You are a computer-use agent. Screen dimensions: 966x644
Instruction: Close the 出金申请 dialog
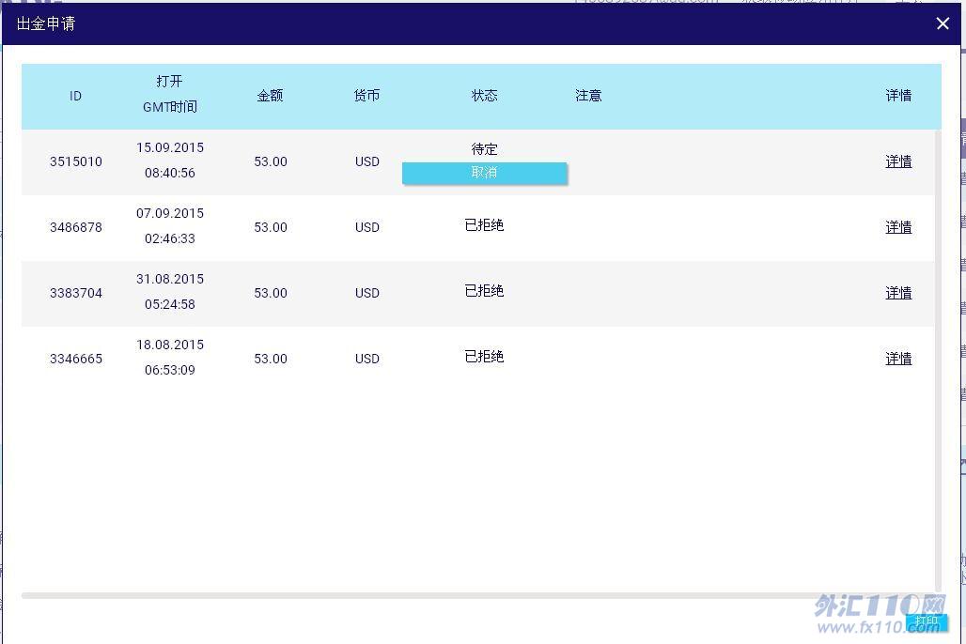pyautogui.click(x=943, y=23)
